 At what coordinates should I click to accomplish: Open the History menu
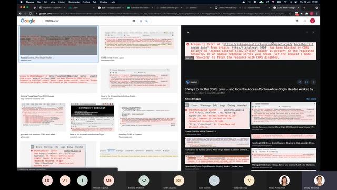pos(62,2)
